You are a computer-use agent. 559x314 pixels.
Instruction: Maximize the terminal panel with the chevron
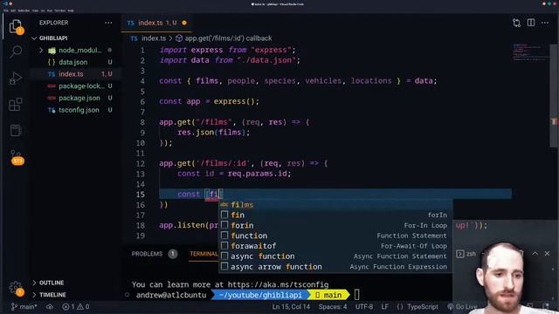[x=535, y=254]
